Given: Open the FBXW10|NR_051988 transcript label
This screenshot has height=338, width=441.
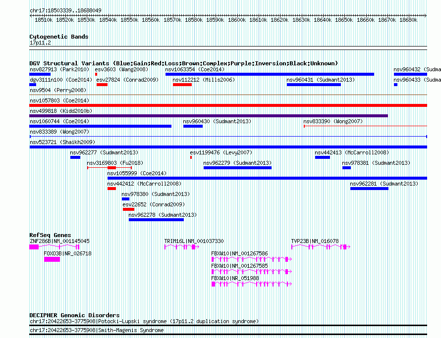Looking at the screenshot, I should point(236,278).
